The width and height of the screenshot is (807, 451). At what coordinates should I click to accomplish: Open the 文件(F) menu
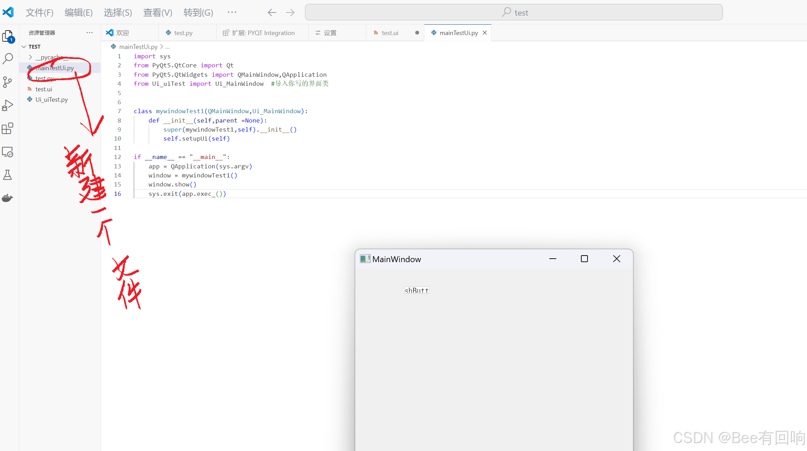tap(40, 13)
